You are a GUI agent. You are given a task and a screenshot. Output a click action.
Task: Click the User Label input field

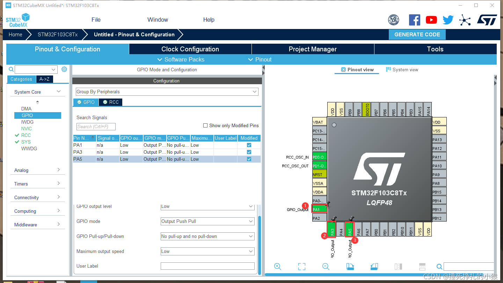[207, 266]
